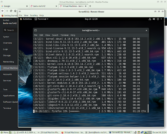This screenshot has height=134, width=167.
Task: Click the volume tray icon in taskbar
Action: point(135,132)
